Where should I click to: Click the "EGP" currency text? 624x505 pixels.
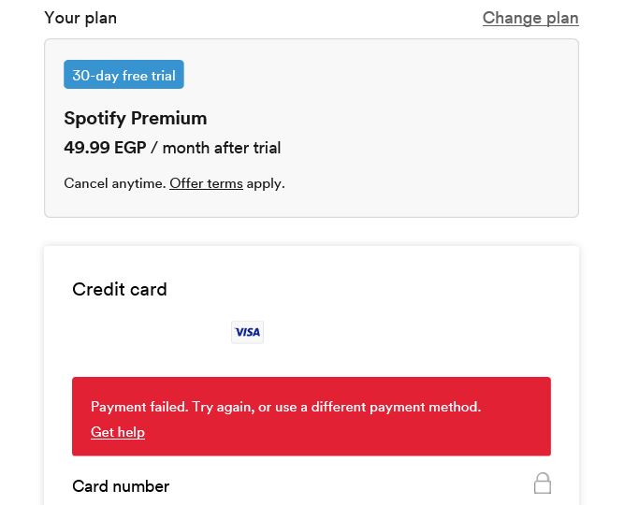tap(130, 148)
